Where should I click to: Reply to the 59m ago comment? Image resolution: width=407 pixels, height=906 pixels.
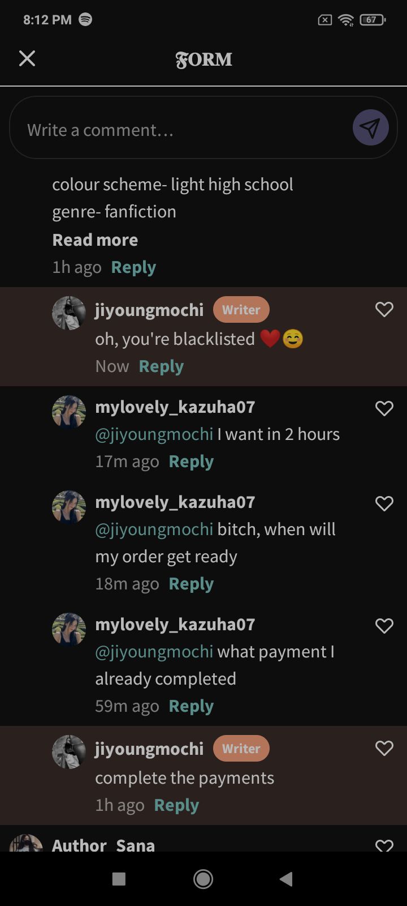191,706
